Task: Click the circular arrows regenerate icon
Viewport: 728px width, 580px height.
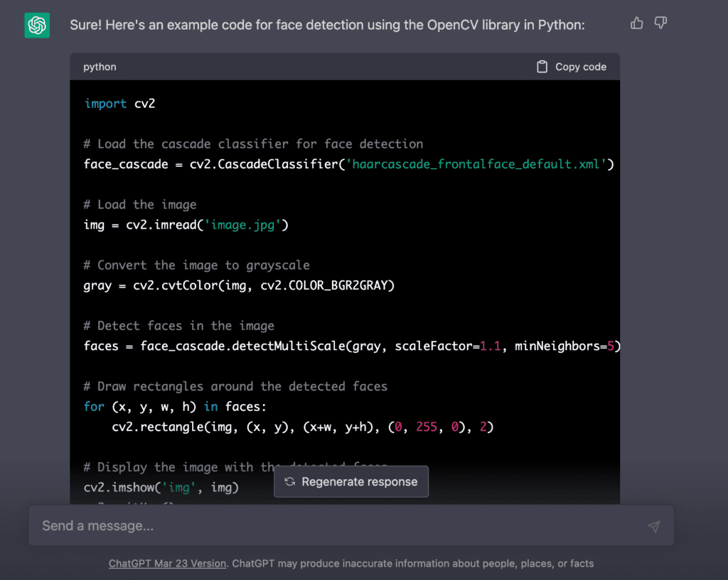Action: (x=290, y=482)
